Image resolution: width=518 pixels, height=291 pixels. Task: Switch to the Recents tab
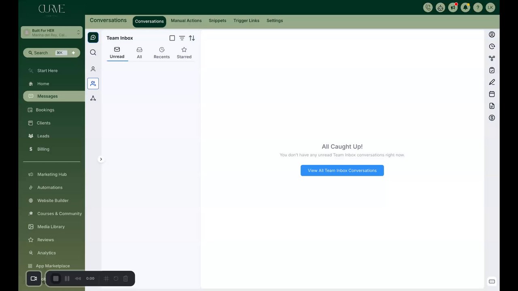coord(161,53)
